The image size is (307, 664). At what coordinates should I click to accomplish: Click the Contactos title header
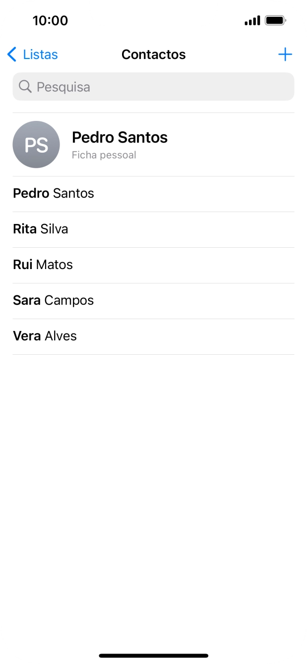click(x=154, y=55)
